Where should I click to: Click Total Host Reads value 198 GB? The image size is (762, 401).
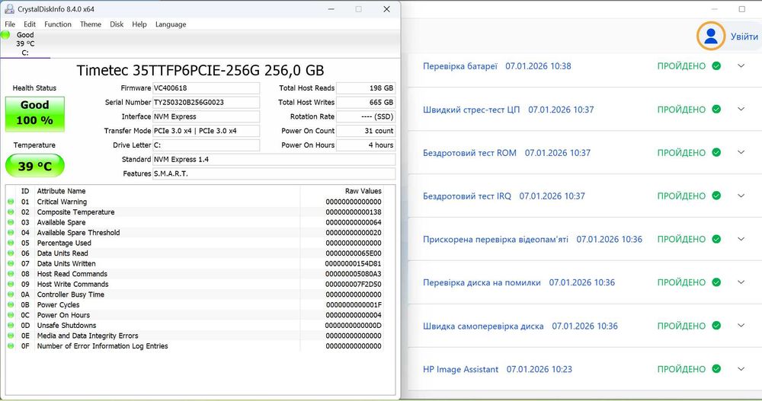click(366, 88)
